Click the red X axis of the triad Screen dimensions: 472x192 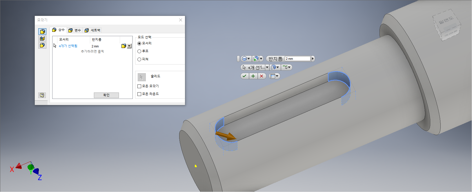[19, 166]
